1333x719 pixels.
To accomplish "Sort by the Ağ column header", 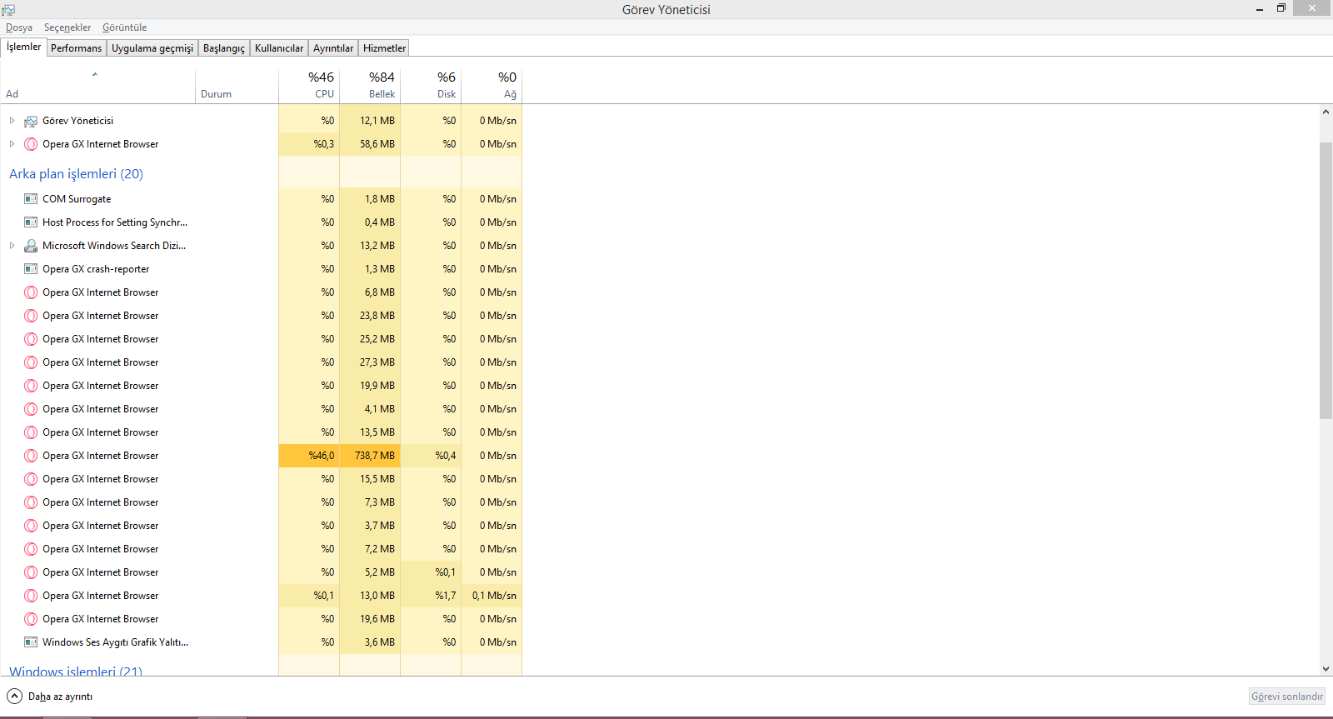I will pyautogui.click(x=492, y=86).
